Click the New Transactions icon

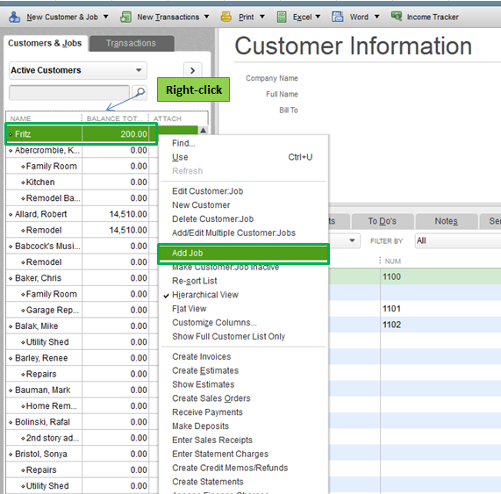125,17
